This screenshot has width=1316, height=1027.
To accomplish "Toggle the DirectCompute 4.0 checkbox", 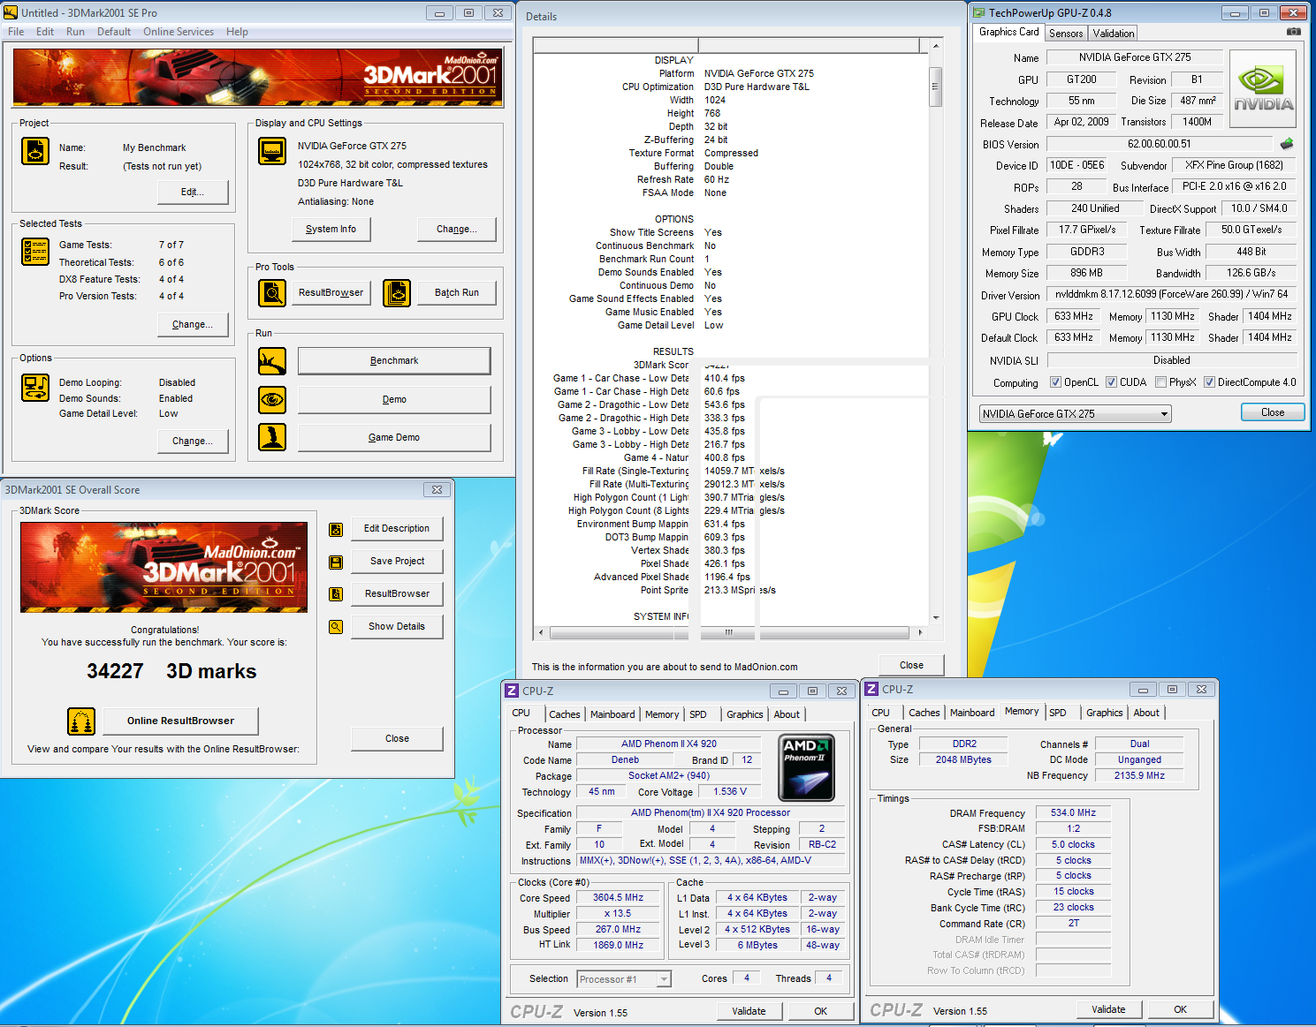I will point(1209,382).
